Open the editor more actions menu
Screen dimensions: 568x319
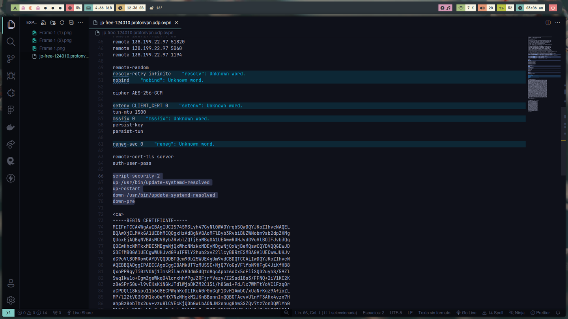pos(558,23)
